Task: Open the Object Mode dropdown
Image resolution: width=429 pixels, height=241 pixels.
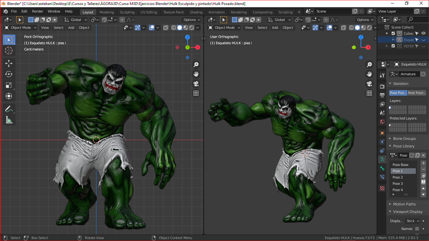Action: click(20, 28)
